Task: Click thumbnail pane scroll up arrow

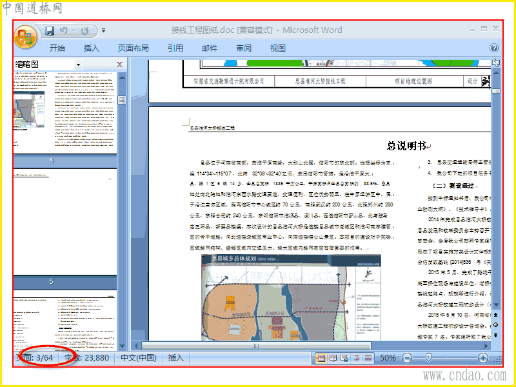Action: click(122, 77)
